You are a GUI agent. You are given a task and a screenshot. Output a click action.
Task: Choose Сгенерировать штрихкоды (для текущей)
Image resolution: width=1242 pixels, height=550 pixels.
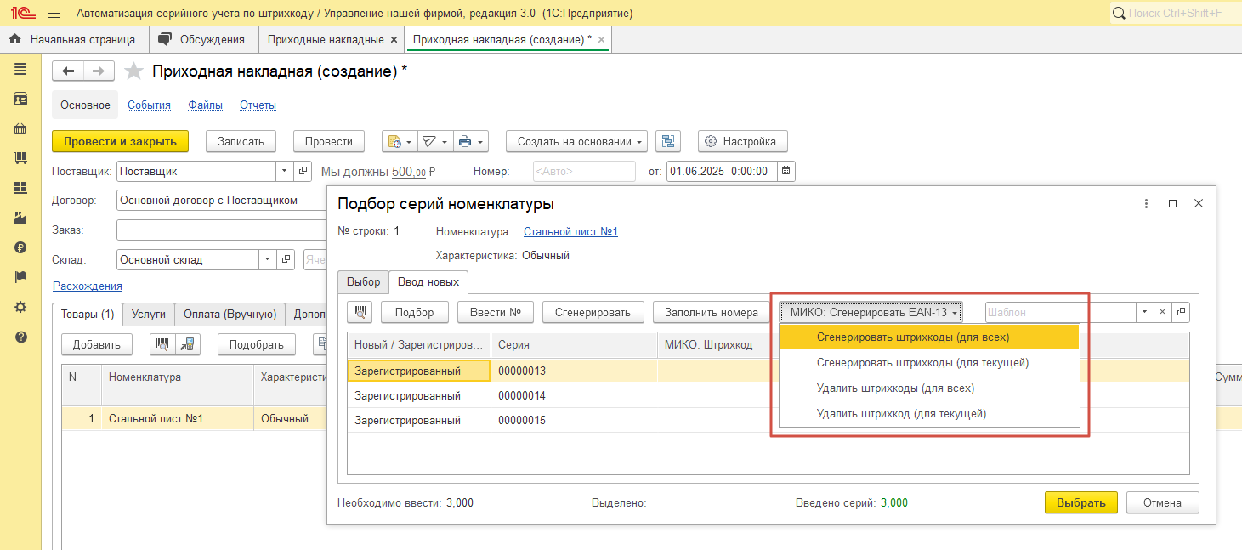929,363
